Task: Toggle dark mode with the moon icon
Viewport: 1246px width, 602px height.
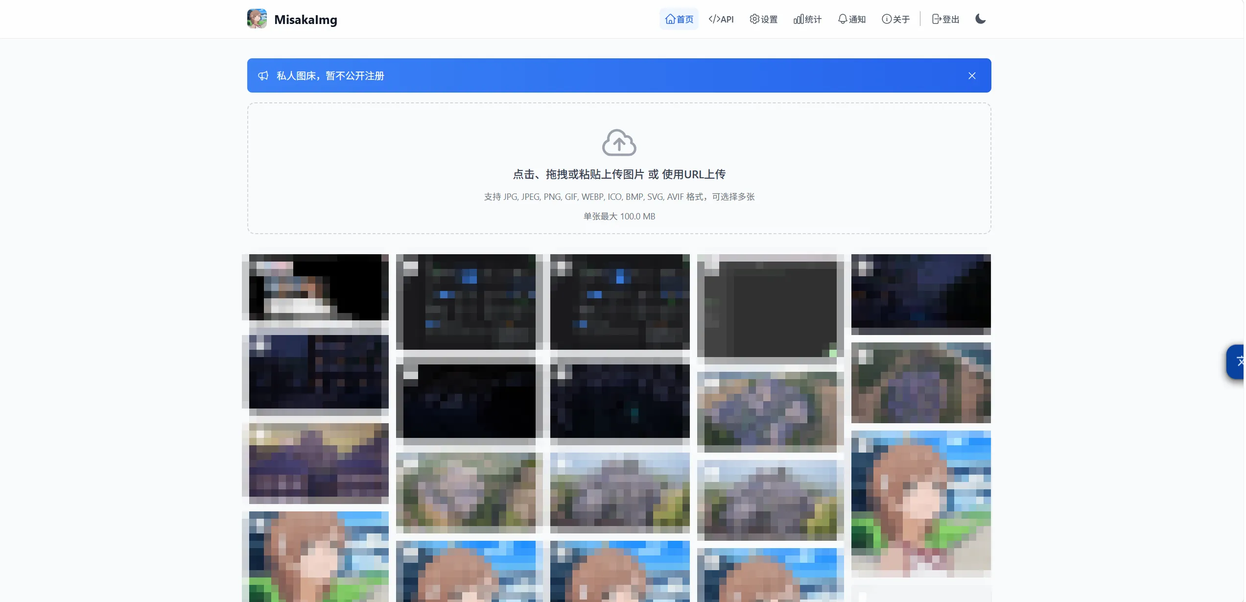Action: tap(980, 19)
